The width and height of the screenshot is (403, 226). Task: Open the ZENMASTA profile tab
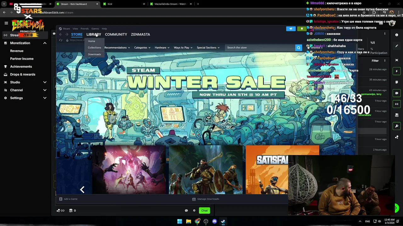[x=140, y=35]
